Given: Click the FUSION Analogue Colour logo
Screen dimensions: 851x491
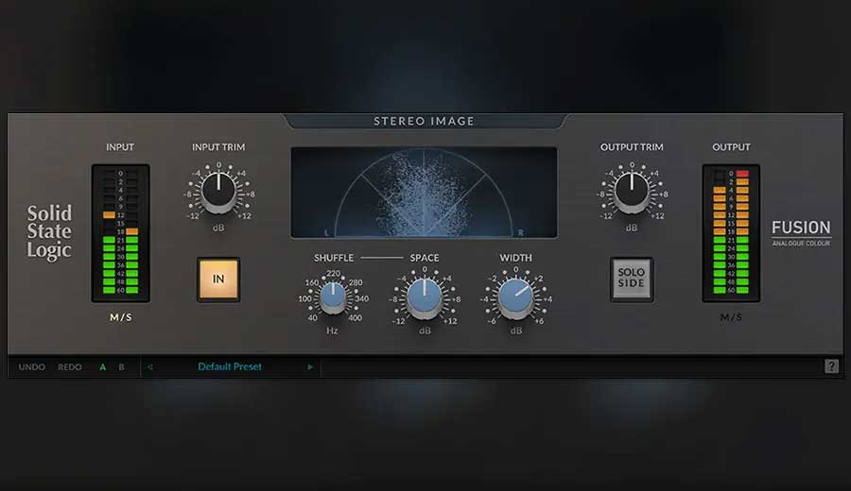Looking at the screenshot, I should click(x=801, y=233).
